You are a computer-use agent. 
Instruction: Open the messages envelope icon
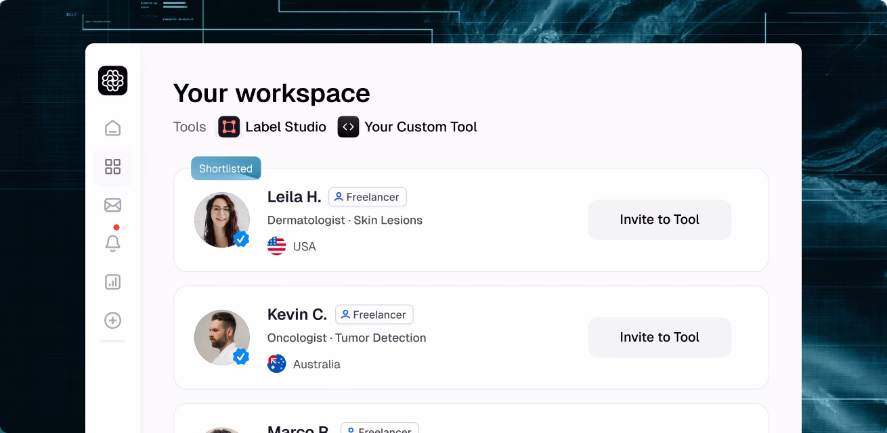[112, 205]
